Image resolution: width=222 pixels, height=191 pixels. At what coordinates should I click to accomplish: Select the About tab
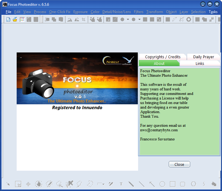(x=159, y=63)
